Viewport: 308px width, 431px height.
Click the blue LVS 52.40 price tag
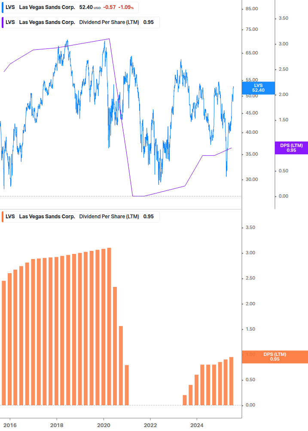(x=258, y=88)
